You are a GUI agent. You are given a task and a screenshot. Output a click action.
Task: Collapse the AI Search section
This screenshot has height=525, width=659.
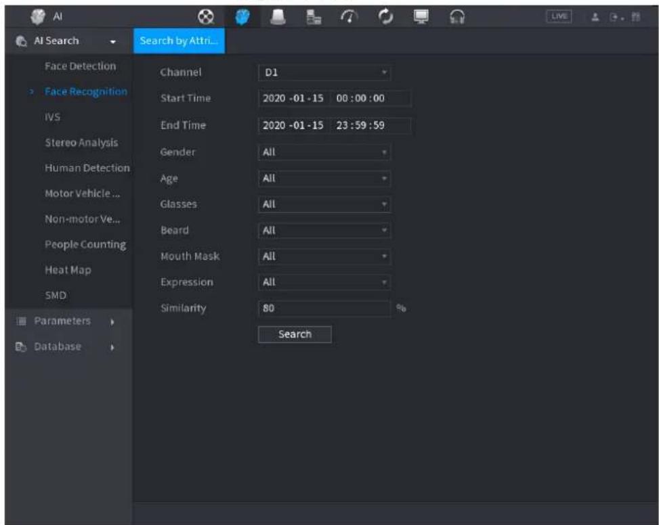[x=112, y=41]
